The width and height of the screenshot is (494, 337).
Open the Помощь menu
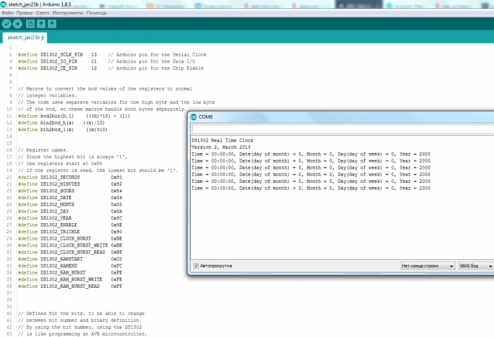pos(96,13)
